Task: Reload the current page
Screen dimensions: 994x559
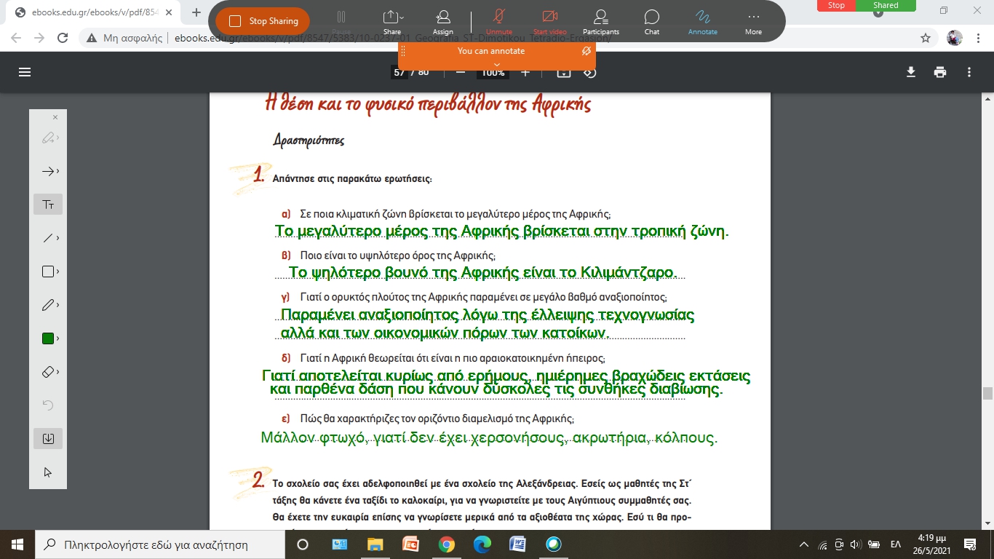Action: point(63,38)
